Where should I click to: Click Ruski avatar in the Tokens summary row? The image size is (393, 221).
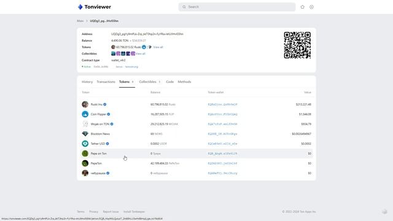point(113,47)
